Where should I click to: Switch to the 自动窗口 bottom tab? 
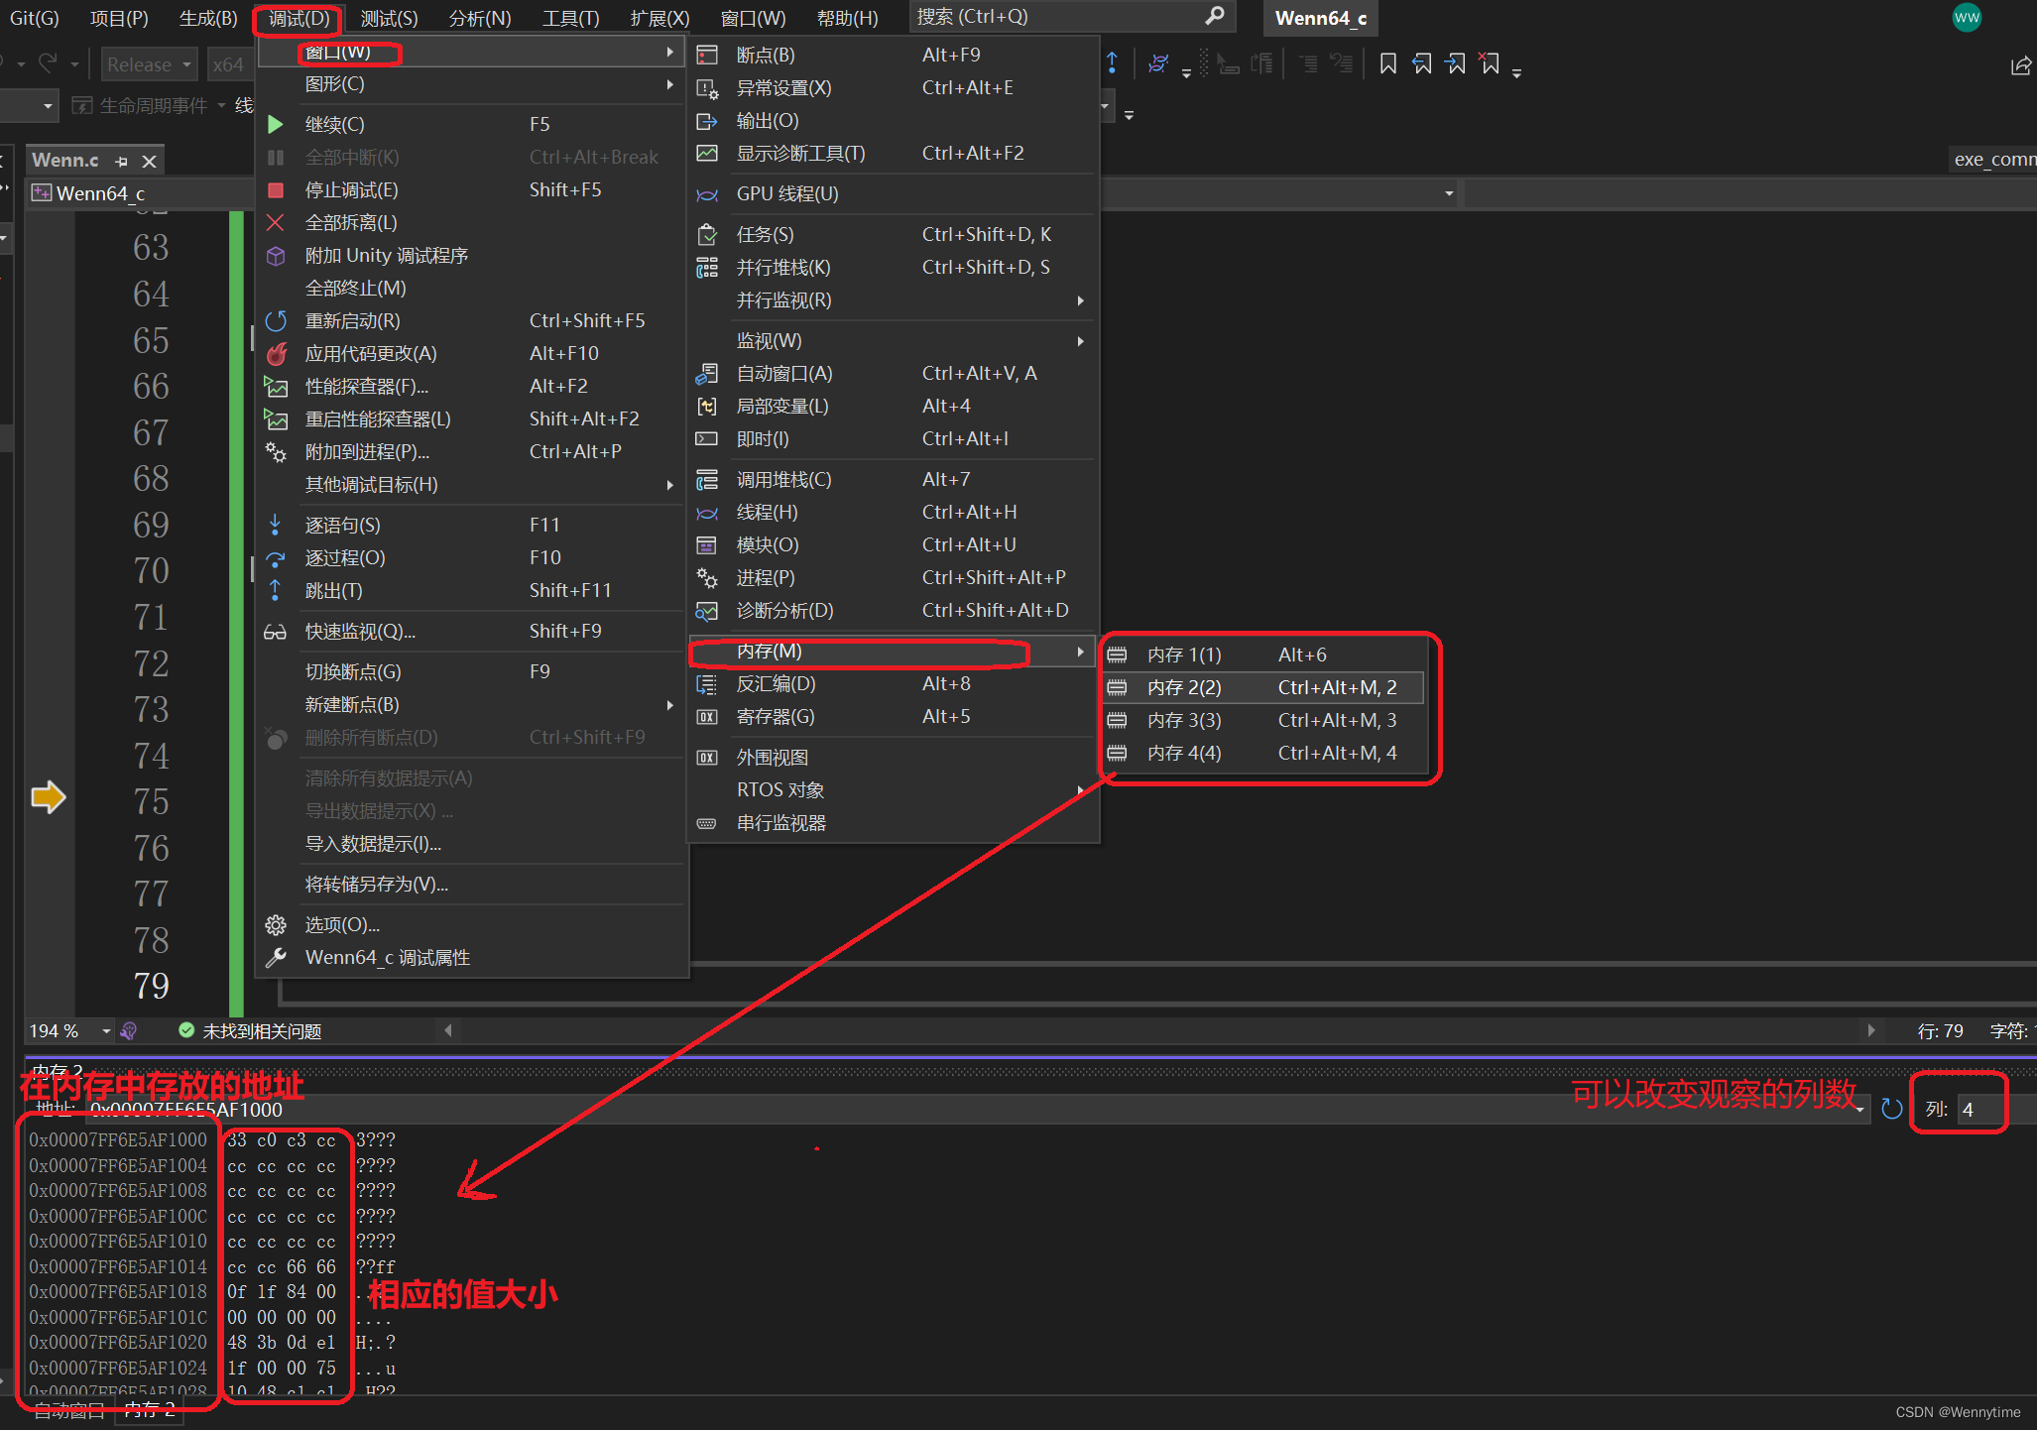coord(69,1411)
